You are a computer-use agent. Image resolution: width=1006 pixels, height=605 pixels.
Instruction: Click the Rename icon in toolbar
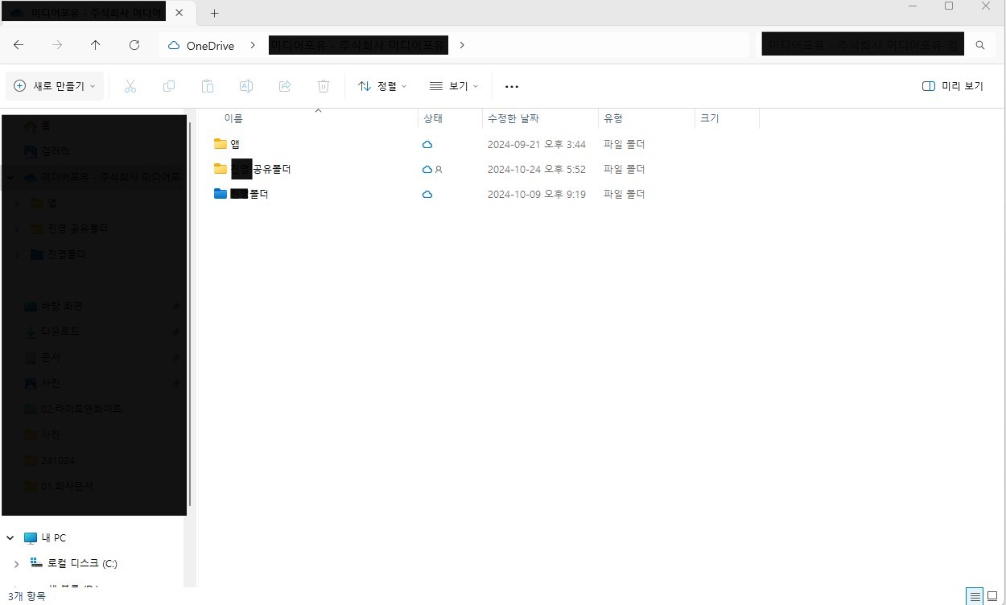click(246, 86)
